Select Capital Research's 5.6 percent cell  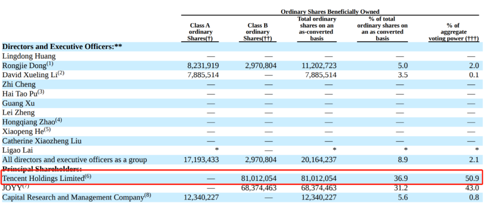(x=403, y=197)
